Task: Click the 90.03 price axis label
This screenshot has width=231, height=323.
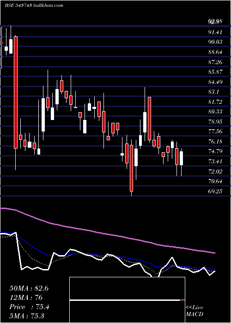Action: [x=215, y=42]
